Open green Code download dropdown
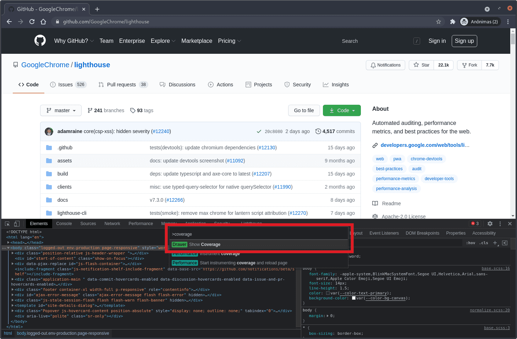This screenshot has height=339, width=517. click(342, 110)
